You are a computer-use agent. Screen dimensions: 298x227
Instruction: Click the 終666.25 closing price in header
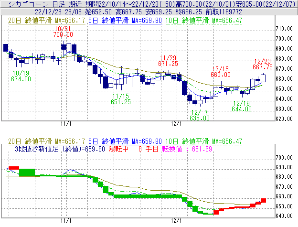[x=189, y=12]
